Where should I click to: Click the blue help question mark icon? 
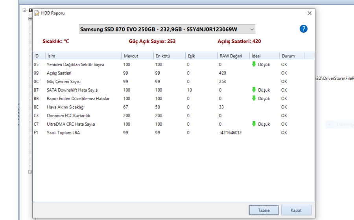click(303, 29)
